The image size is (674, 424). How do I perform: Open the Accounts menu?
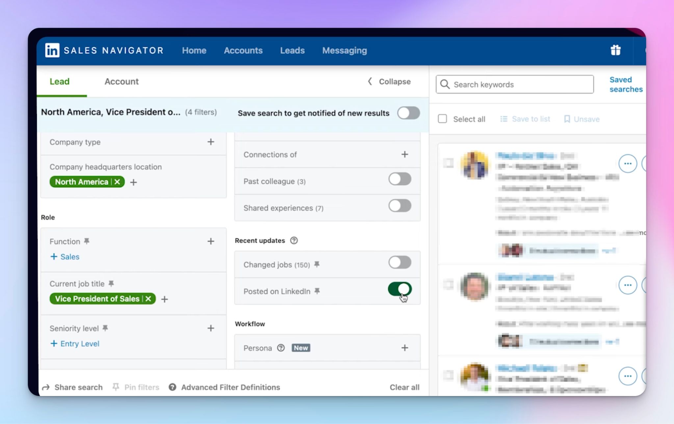coord(243,50)
